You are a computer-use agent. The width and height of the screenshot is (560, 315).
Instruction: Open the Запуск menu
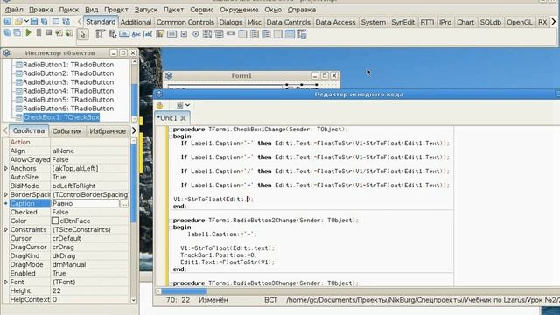[x=146, y=10]
